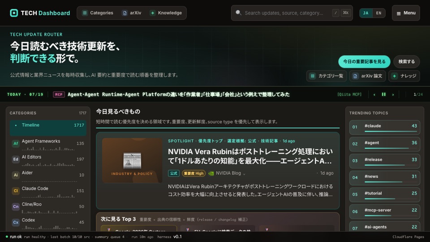
Task: Open trending topic #claude
Action: click(x=384, y=128)
